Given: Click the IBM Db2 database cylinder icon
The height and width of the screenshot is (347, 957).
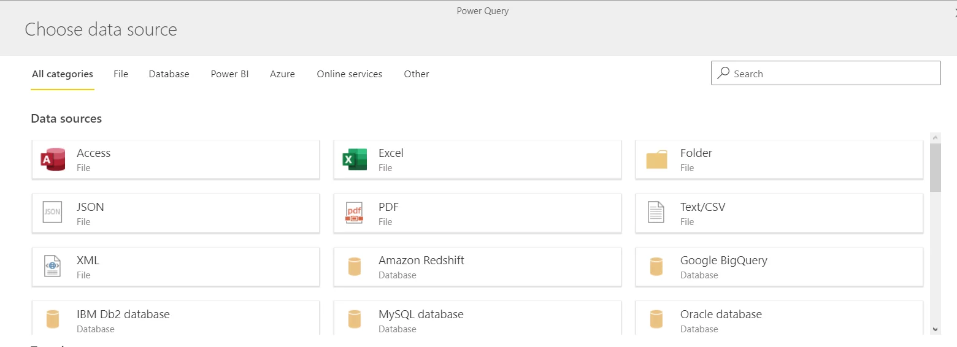Looking at the screenshot, I should [x=53, y=319].
